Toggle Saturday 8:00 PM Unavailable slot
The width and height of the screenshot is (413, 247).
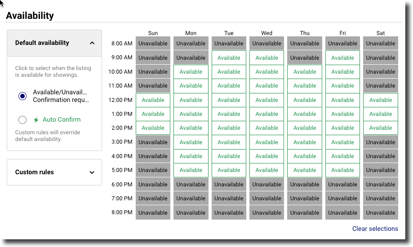381,212
